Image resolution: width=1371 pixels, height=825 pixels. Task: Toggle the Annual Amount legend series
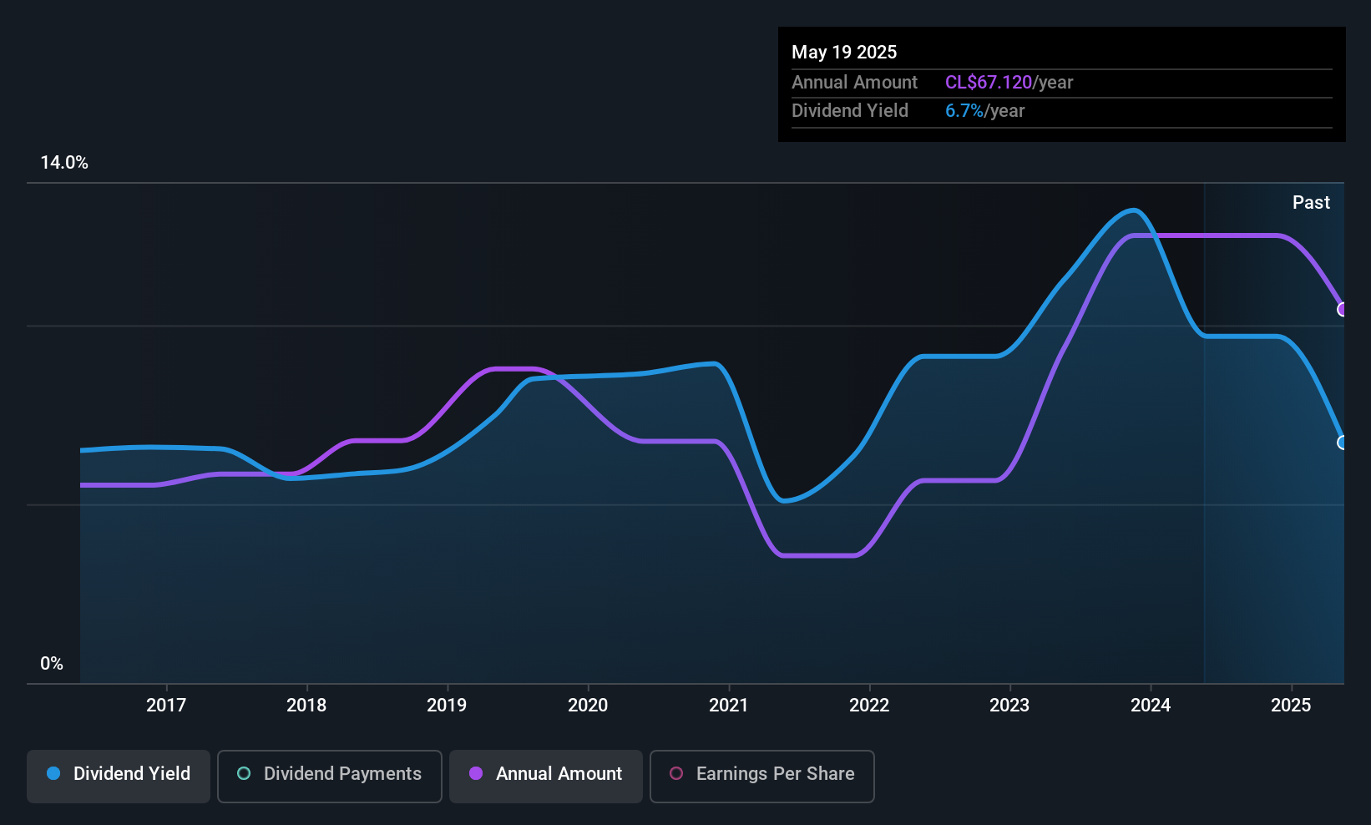point(546,774)
